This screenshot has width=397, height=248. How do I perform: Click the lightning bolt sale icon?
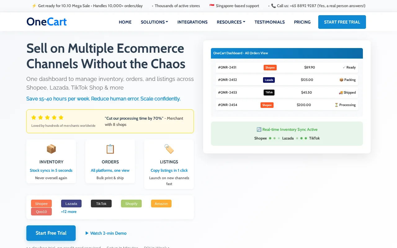click(34, 6)
